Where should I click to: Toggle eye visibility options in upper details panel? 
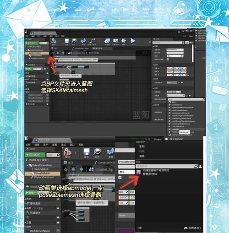[x=191, y=43]
